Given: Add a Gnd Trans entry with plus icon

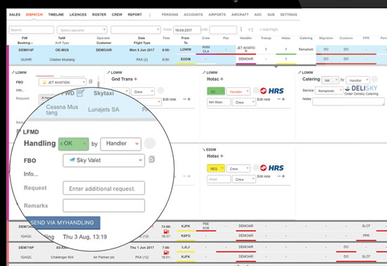Looking at the screenshot, I should [x=135, y=79].
